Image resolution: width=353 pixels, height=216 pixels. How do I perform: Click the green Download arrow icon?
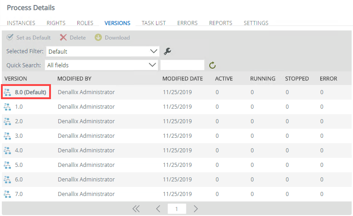[98, 37]
